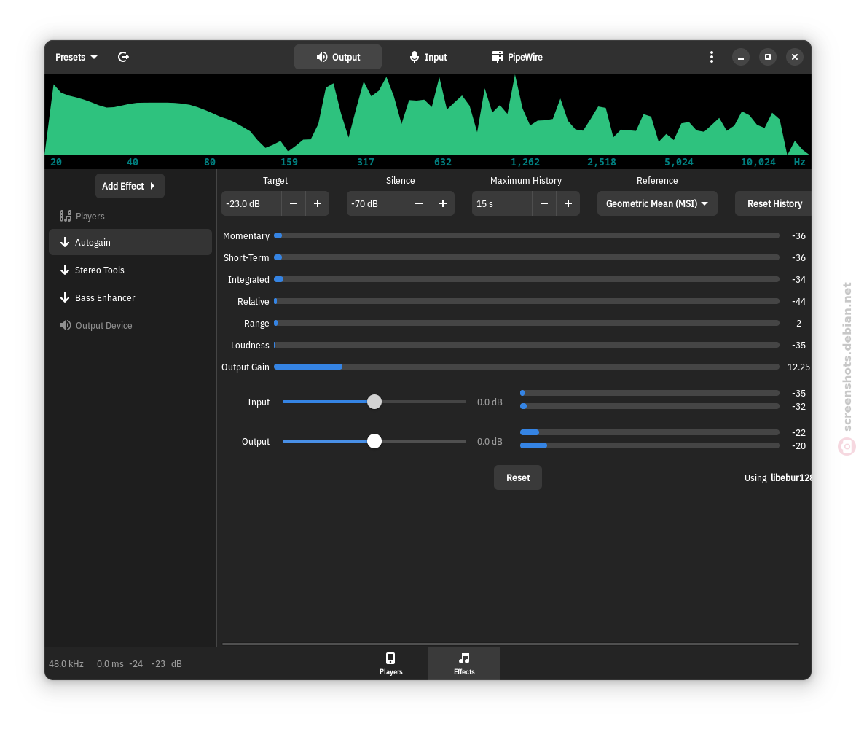
Task: Click the microphone icon in the Input tab
Action: [415, 57]
